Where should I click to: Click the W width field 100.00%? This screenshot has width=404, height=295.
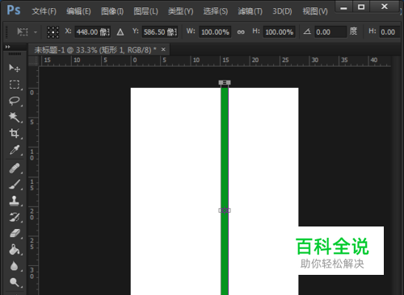(x=215, y=32)
